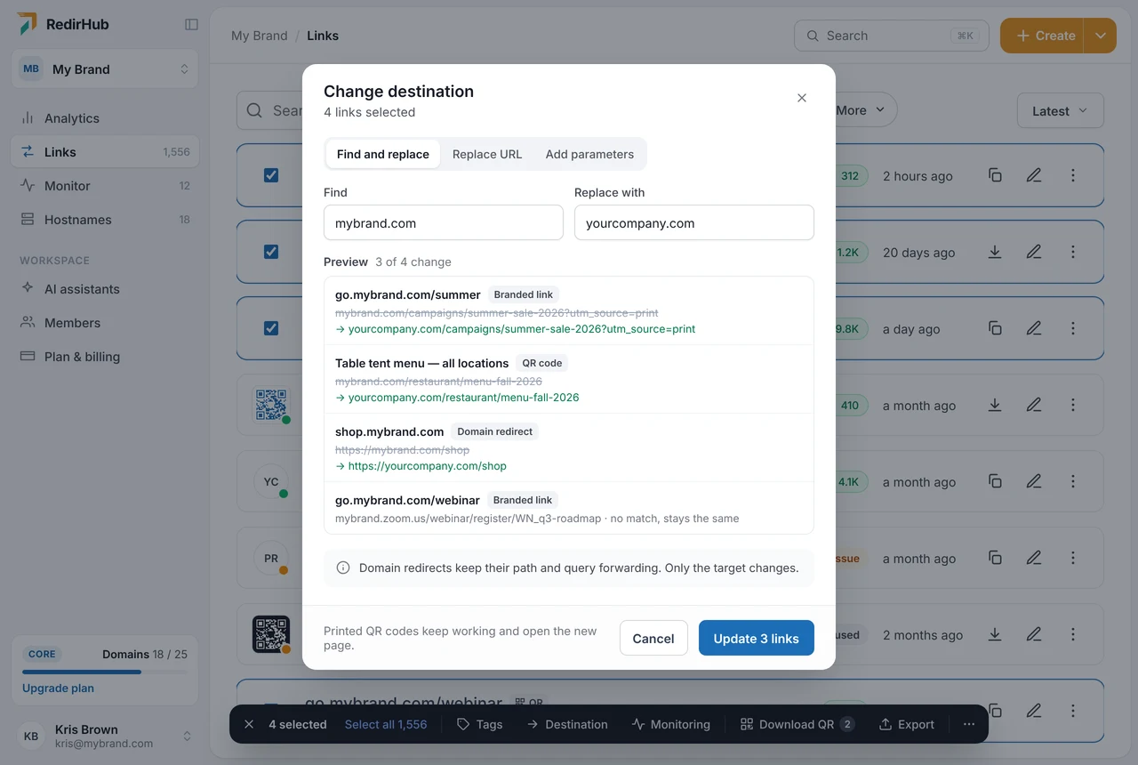The width and height of the screenshot is (1138, 765).
Task: Open more options for 2 months ago row
Action: tap(1073, 634)
